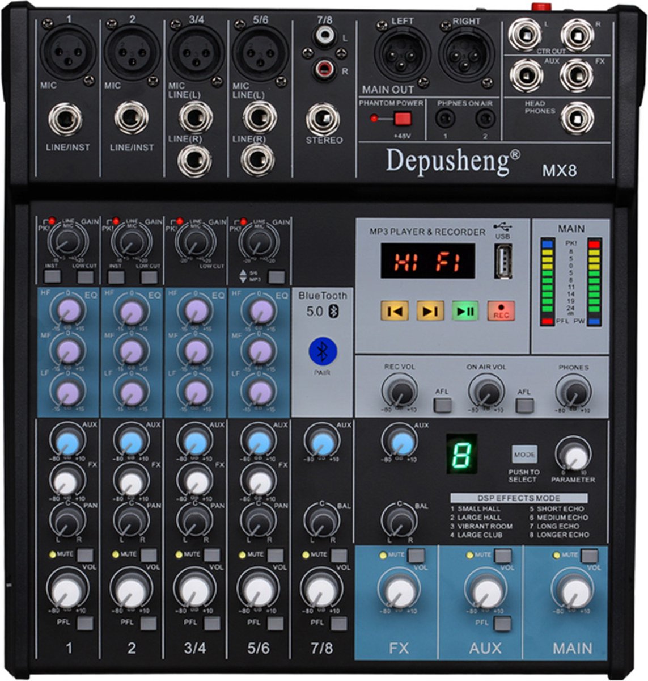Adjust channel 1 blue AUX knob
The image size is (648, 681).
67,443
